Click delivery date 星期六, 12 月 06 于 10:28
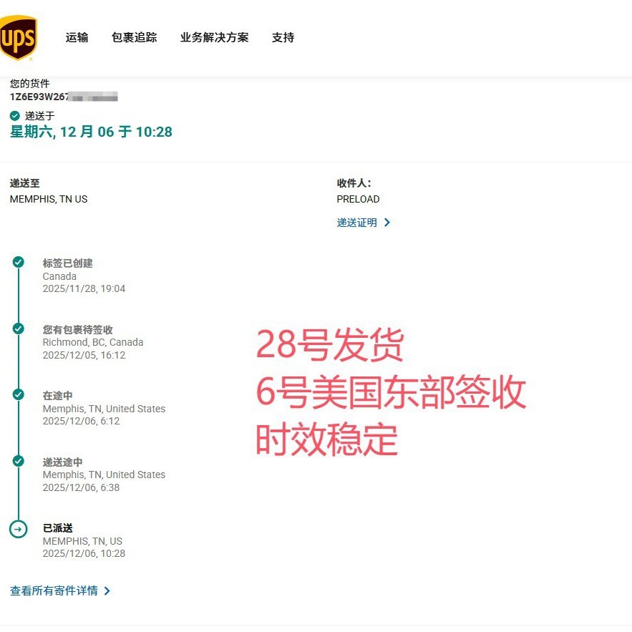 [x=91, y=132]
